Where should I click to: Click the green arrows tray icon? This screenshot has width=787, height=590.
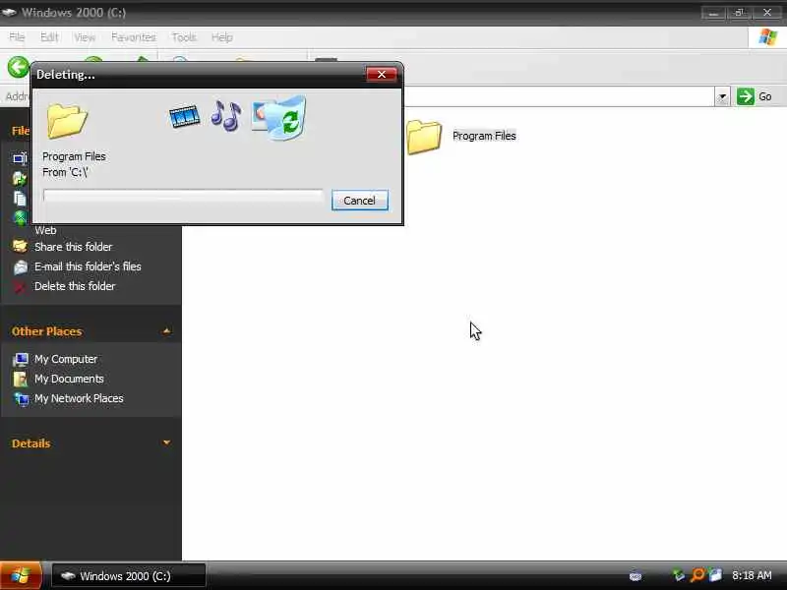[x=678, y=575]
